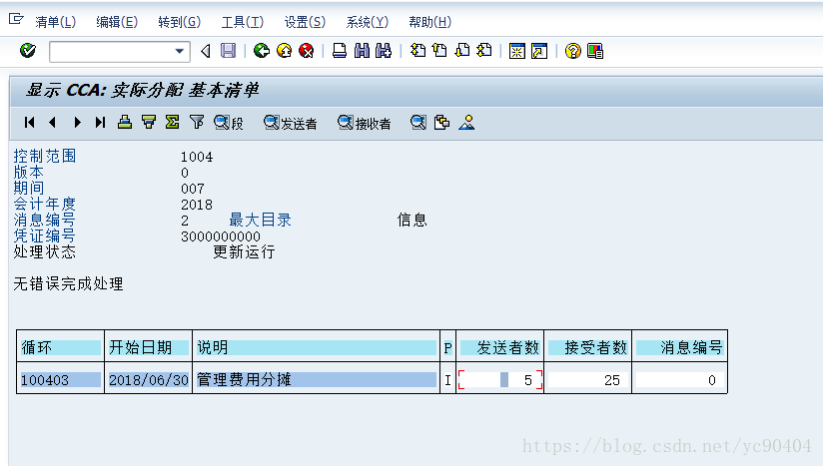The height and width of the screenshot is (466, 823).
Task: Click the copy layout icon
Action: coord(441,122)
